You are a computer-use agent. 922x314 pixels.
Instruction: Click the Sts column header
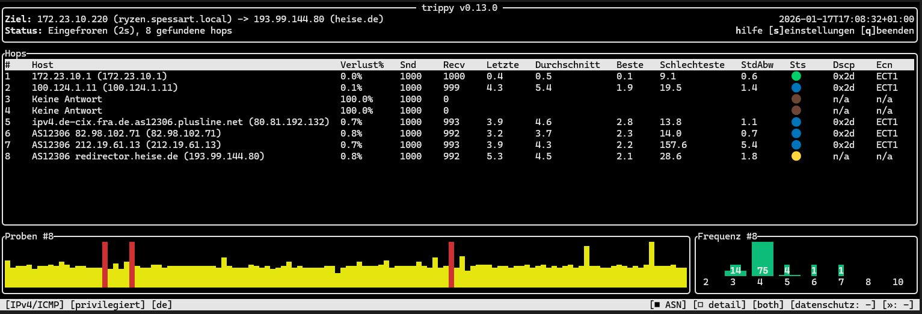(x=798, y=65)
